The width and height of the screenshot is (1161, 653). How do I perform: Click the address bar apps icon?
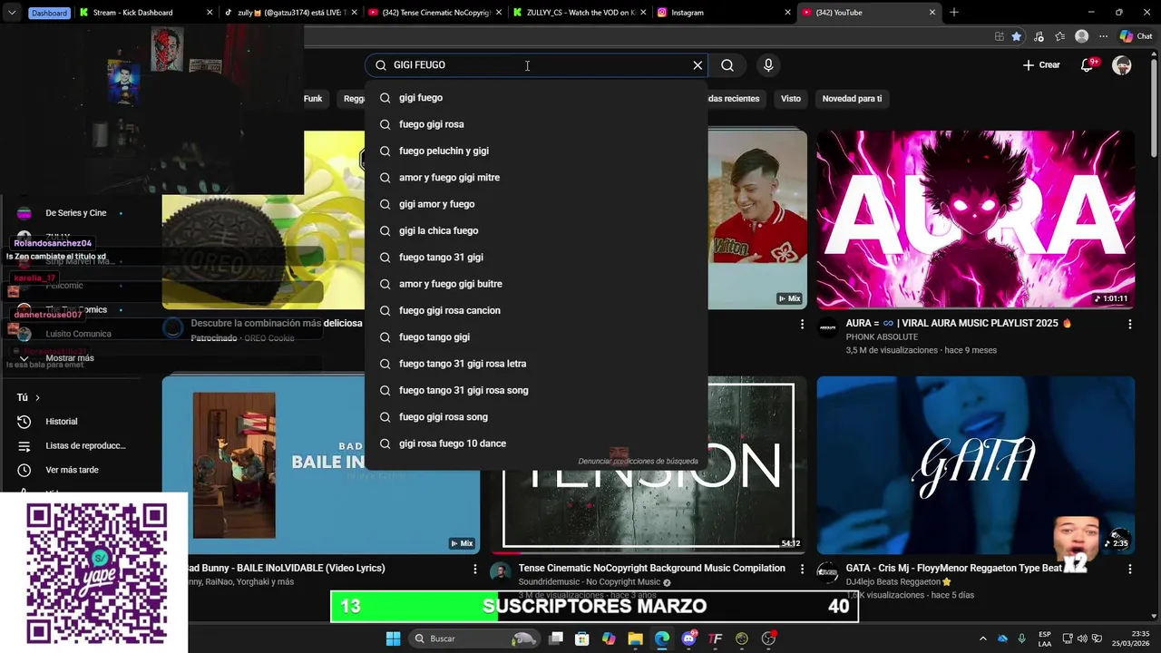[x=999, y=36]
